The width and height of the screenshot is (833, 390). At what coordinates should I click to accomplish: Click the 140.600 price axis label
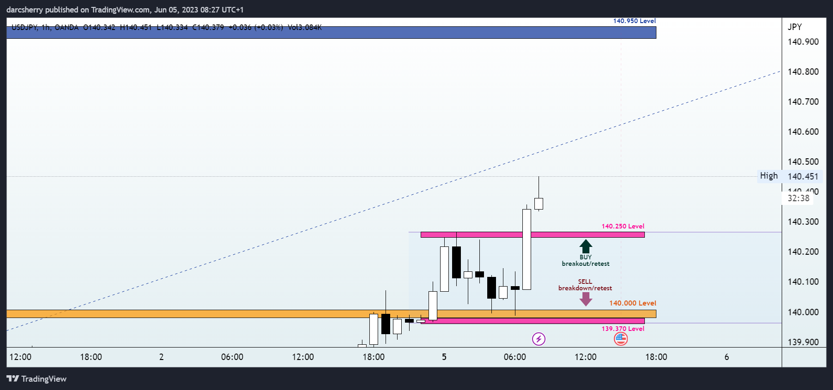point(803,132)
